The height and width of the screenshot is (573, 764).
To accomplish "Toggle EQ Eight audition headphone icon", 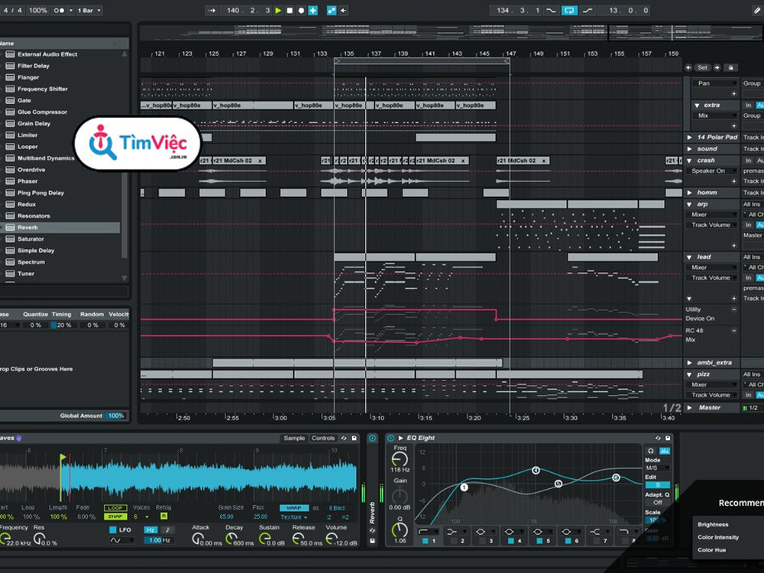I will (650, 451).
